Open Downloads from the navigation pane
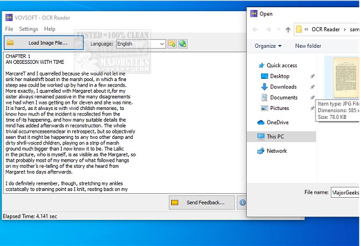 [283, 87]
